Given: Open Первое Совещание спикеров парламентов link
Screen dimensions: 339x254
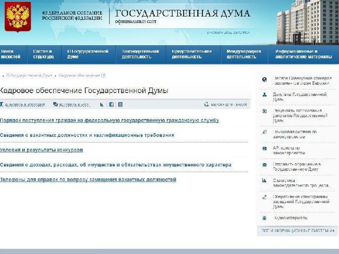Looking at the screenshot, I should pyautogui.click(x=302, y=80).
